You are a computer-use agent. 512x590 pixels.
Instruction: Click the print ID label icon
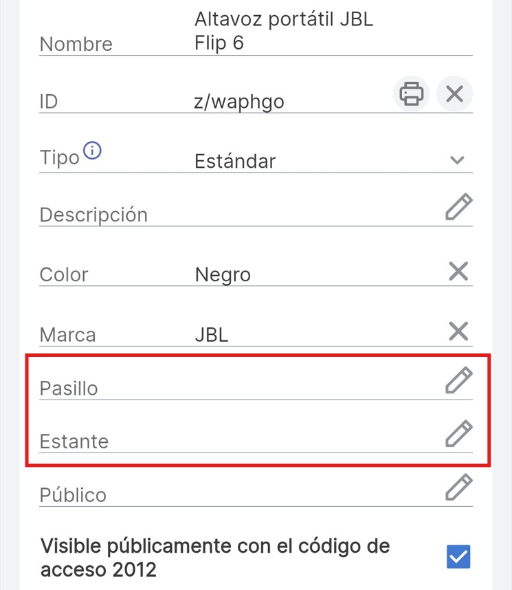411,93
